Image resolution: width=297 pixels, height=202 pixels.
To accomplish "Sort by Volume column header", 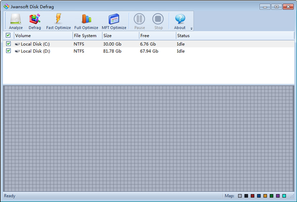I will tap(43, 36).
